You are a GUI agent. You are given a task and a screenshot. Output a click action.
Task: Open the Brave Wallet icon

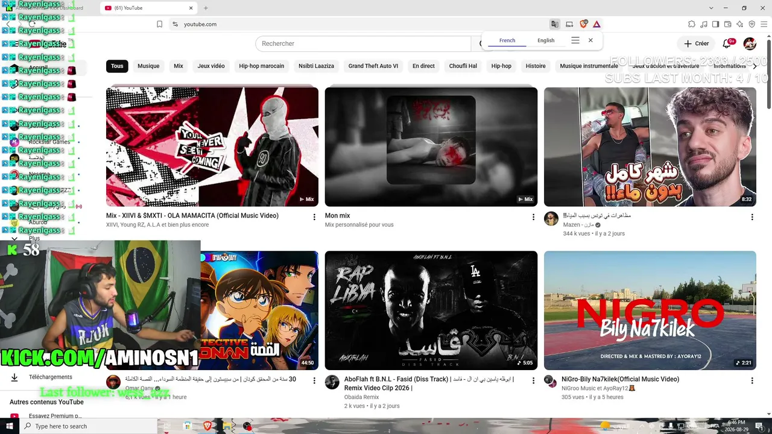click(727, 24)
